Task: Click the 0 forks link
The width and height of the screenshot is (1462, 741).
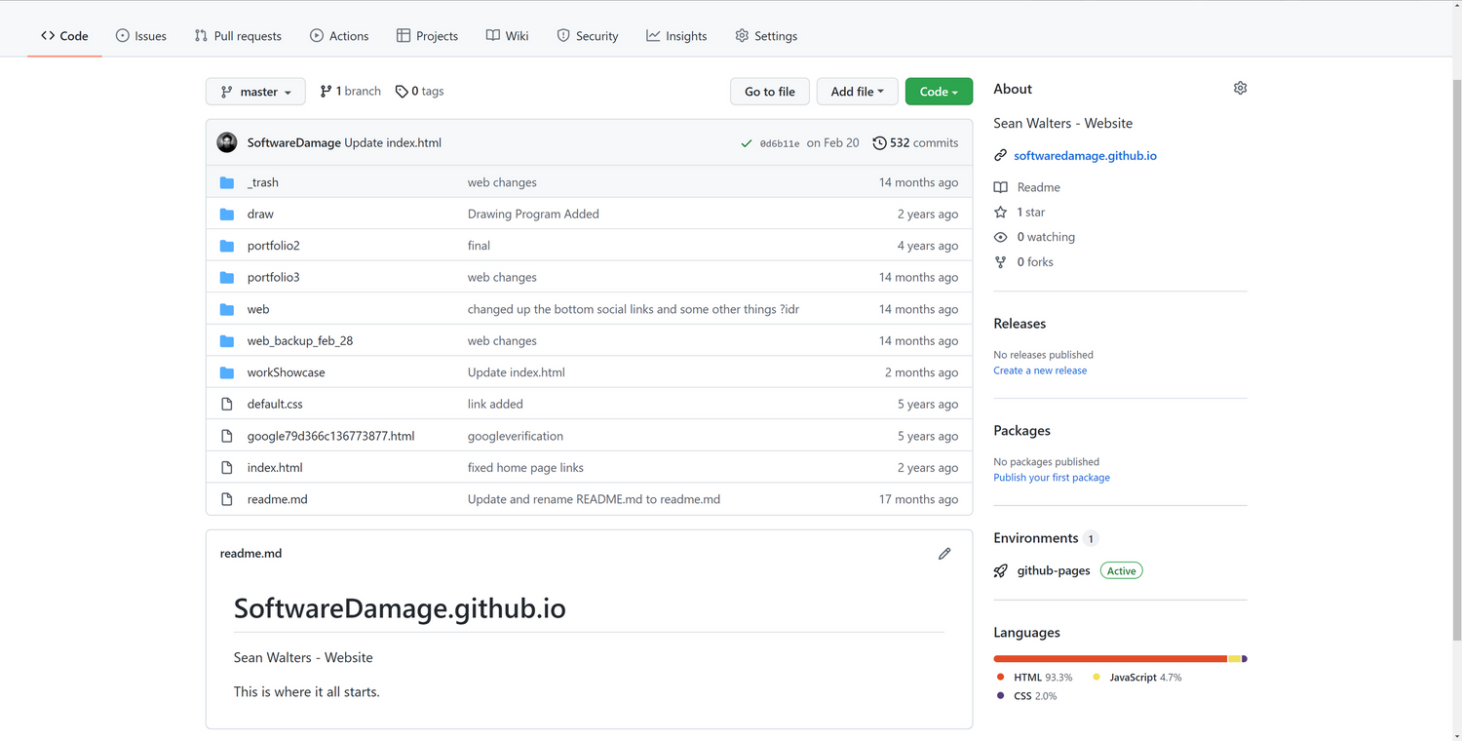Action: pos(1023,262)
